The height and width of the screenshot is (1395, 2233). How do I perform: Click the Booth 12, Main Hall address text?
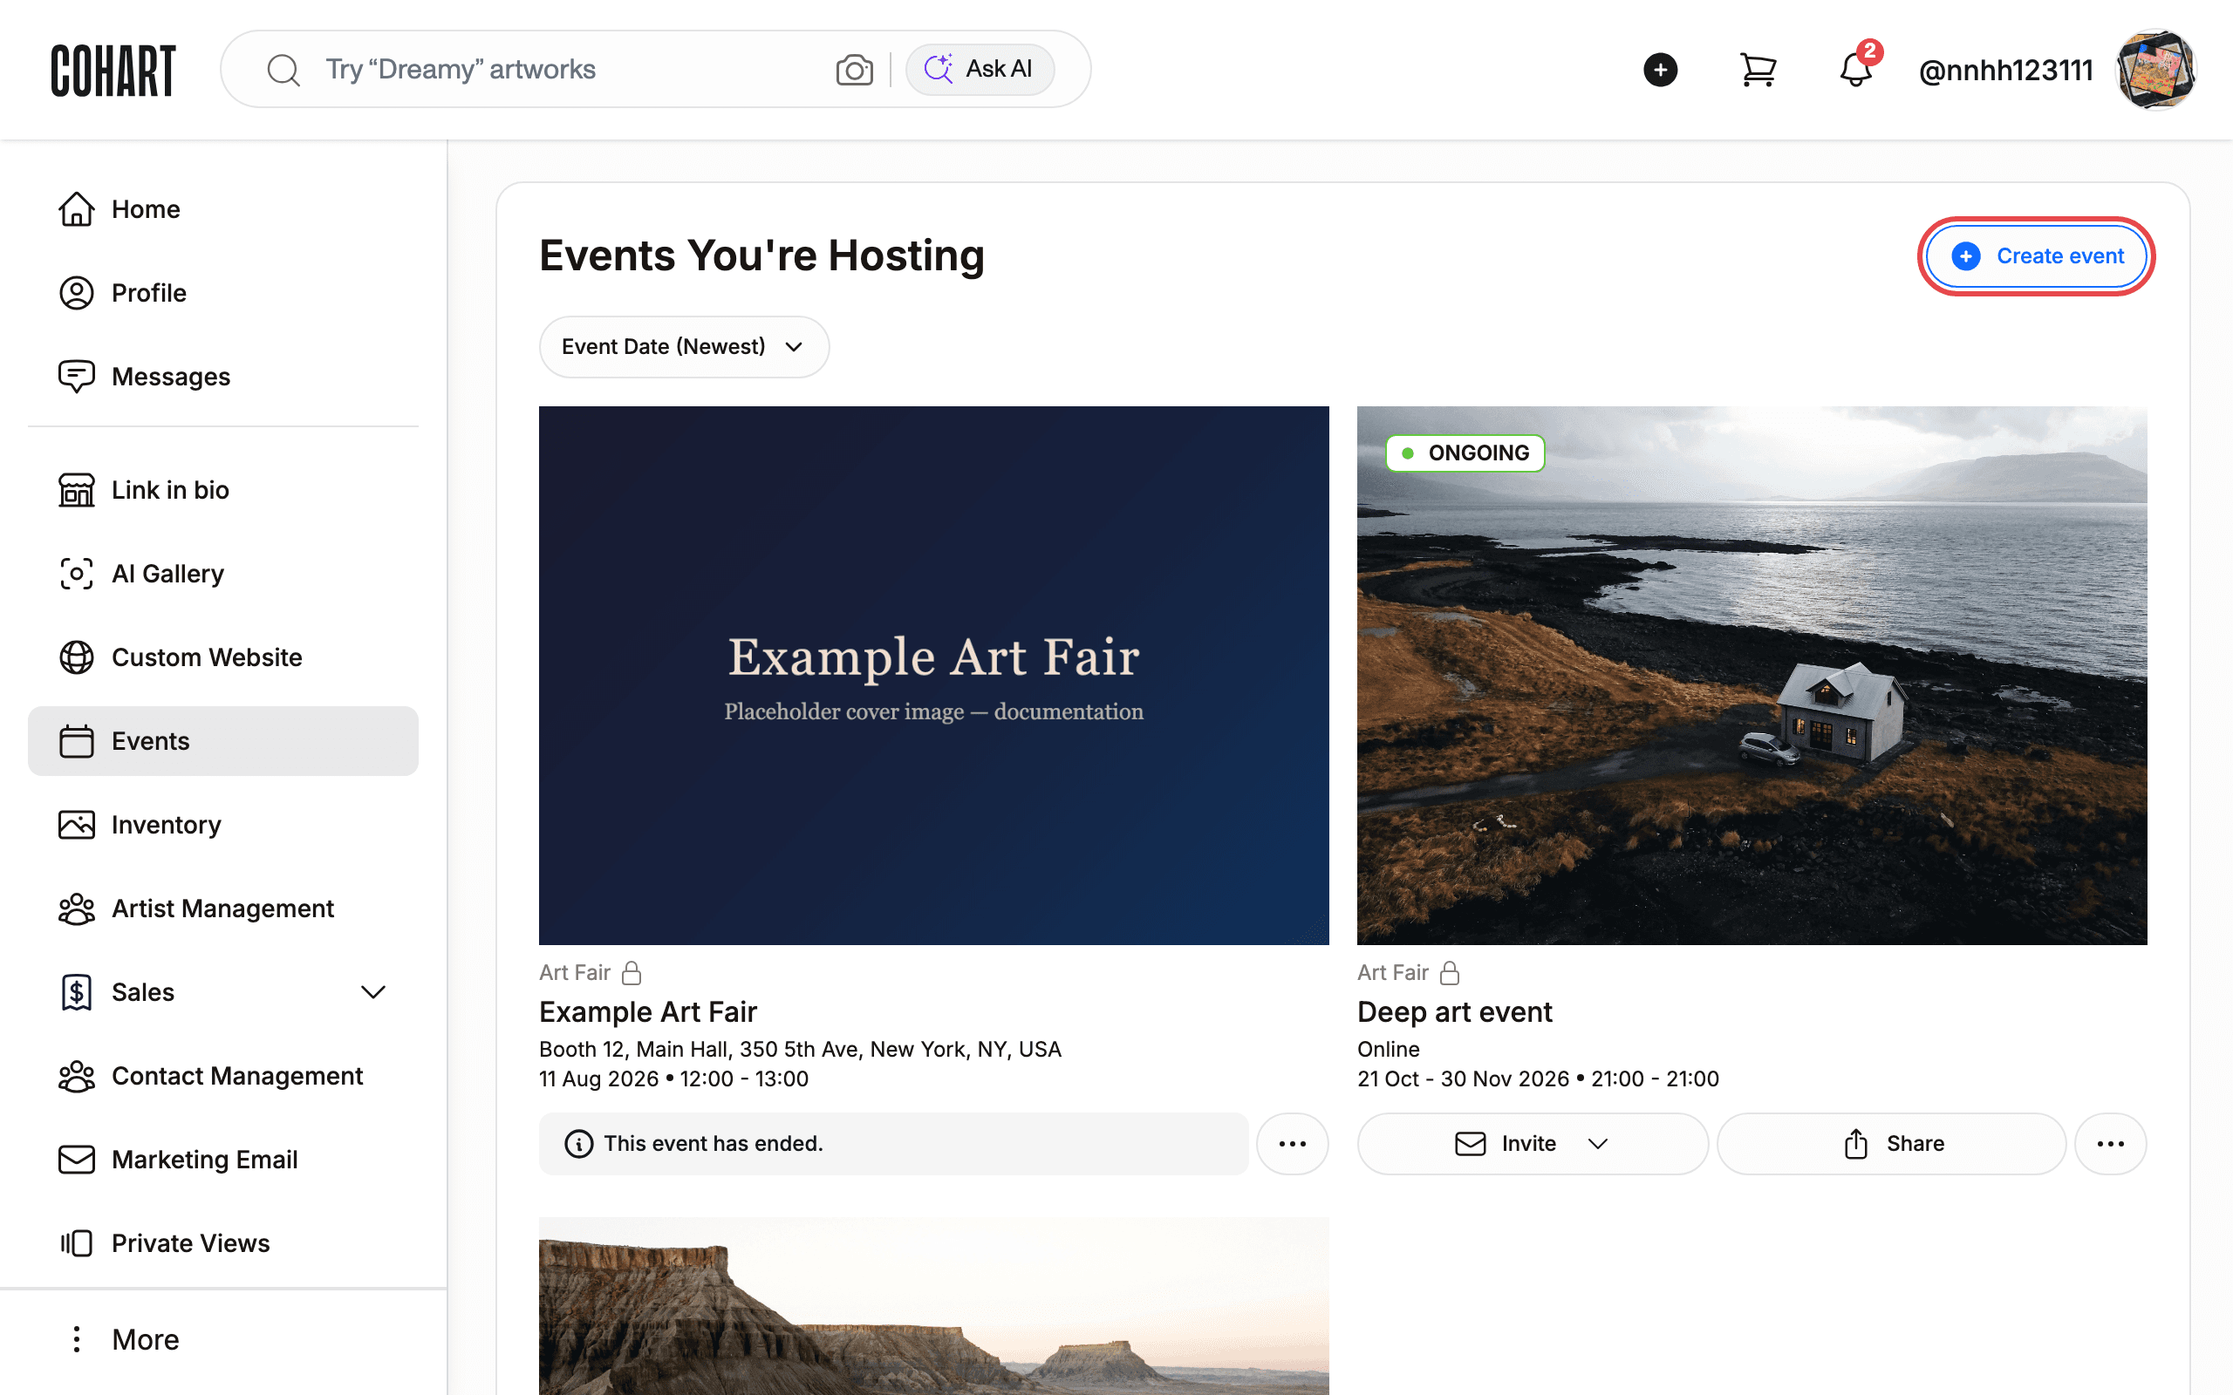pyautogui.click(x=800, y=1049)
